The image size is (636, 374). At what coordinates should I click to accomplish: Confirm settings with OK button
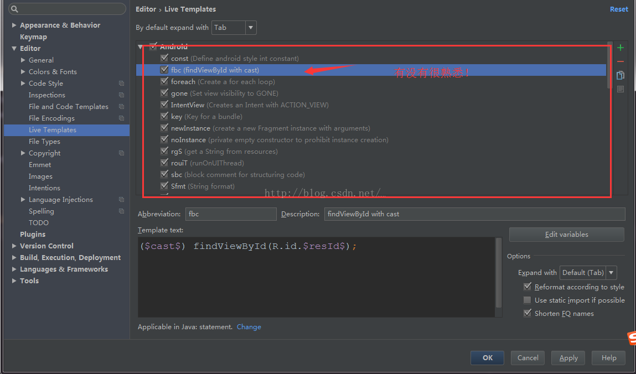(487, 358)
